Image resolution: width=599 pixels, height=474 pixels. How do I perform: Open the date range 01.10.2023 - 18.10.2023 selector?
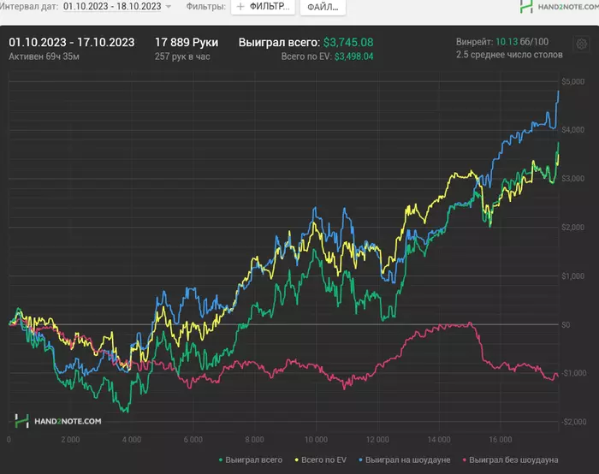(111, 6)
